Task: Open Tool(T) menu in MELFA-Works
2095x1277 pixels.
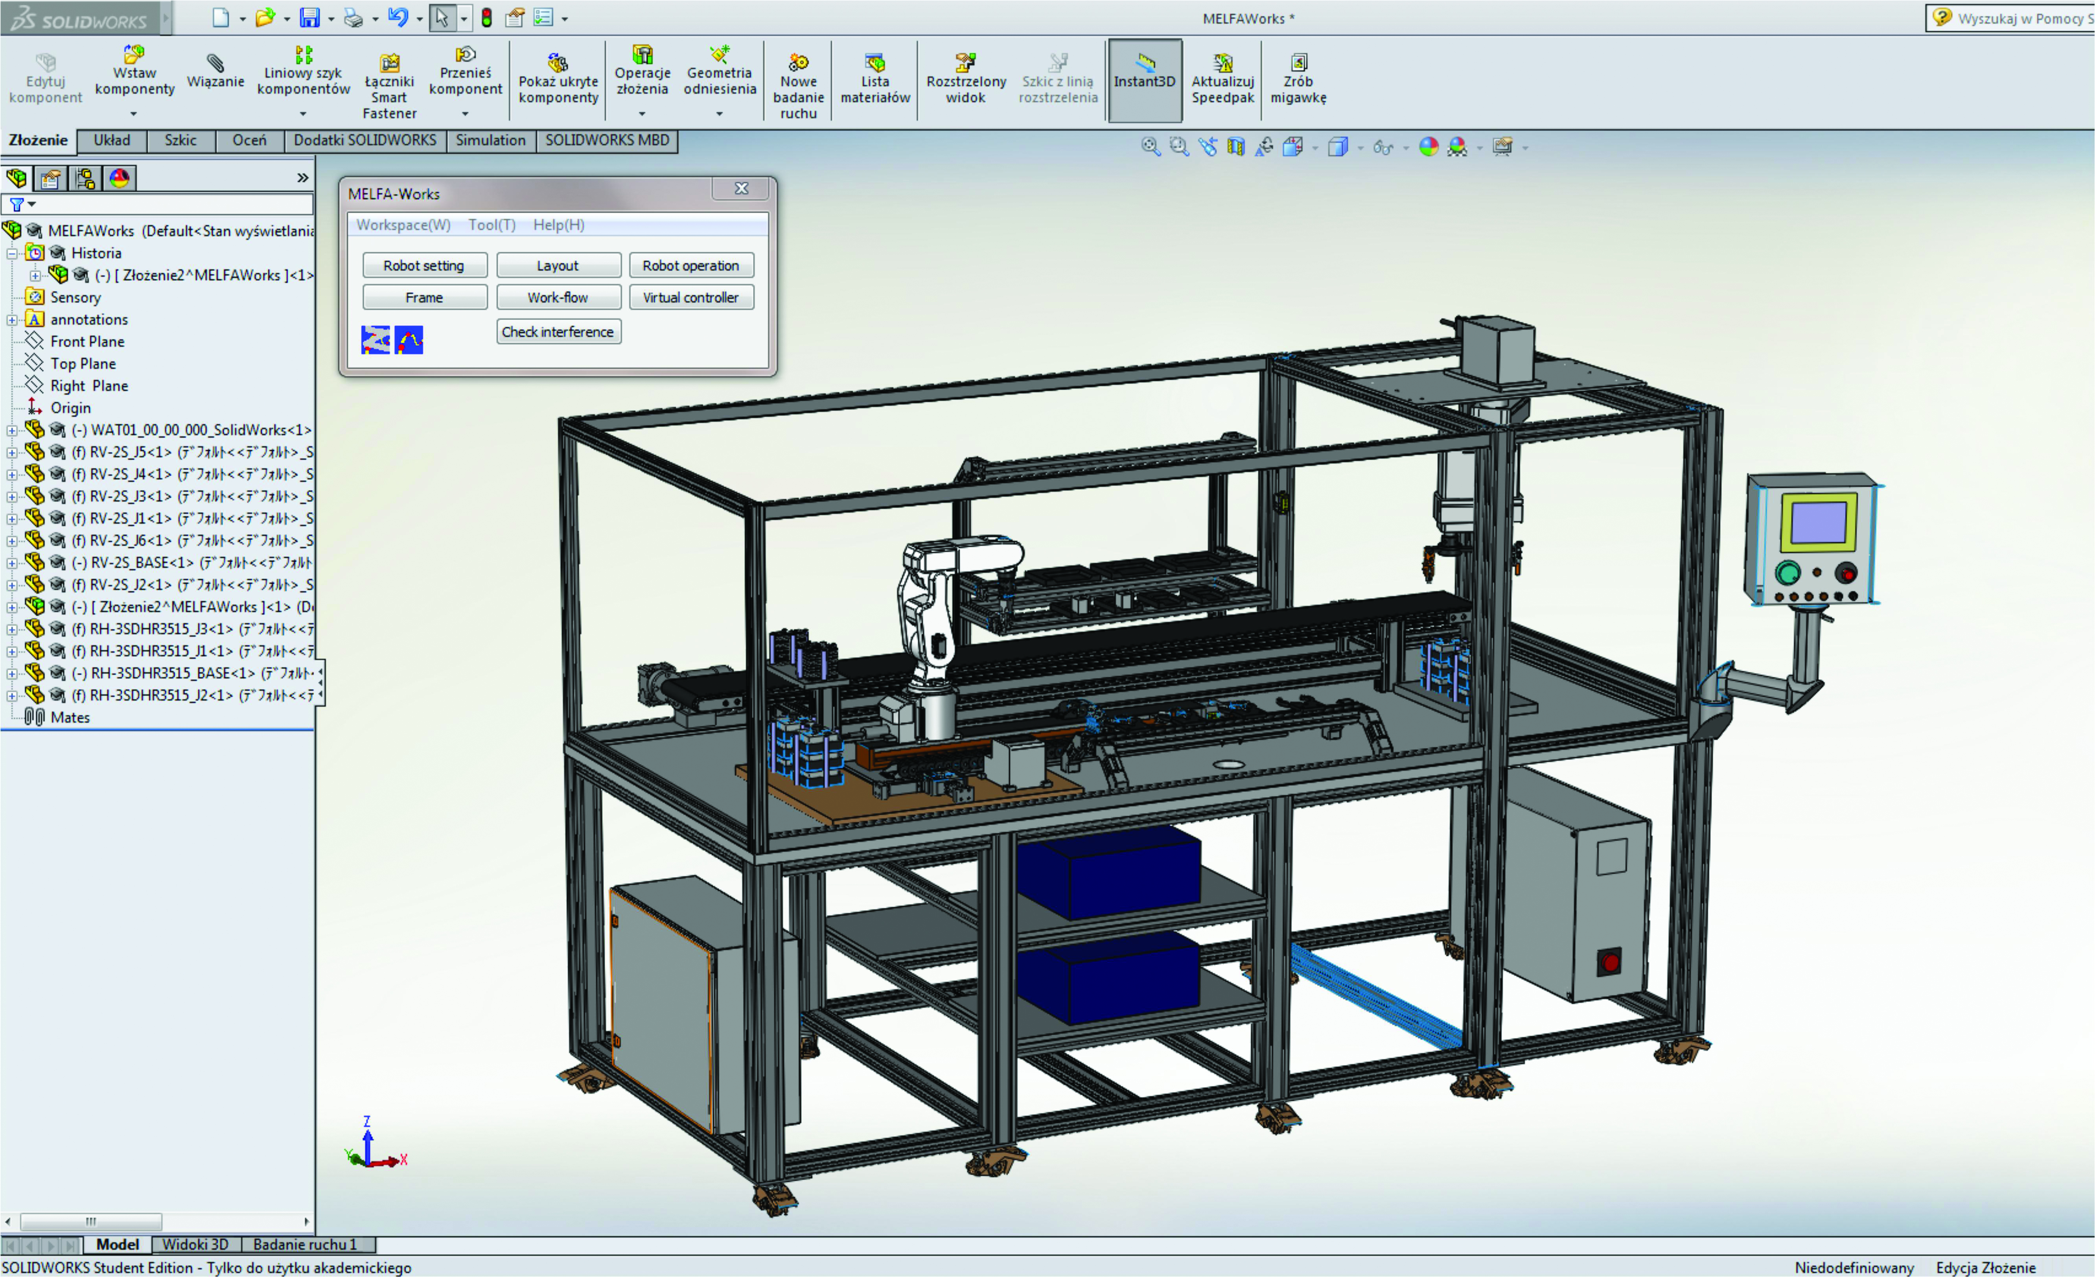Action: [x=492, y=225]
